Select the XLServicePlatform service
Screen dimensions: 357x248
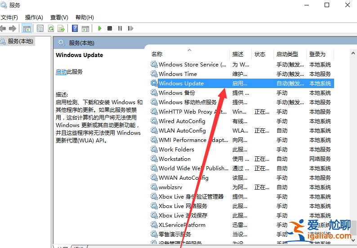[242, 225]
